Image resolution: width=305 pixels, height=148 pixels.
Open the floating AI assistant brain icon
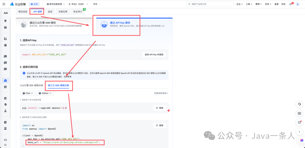point(302,141)
